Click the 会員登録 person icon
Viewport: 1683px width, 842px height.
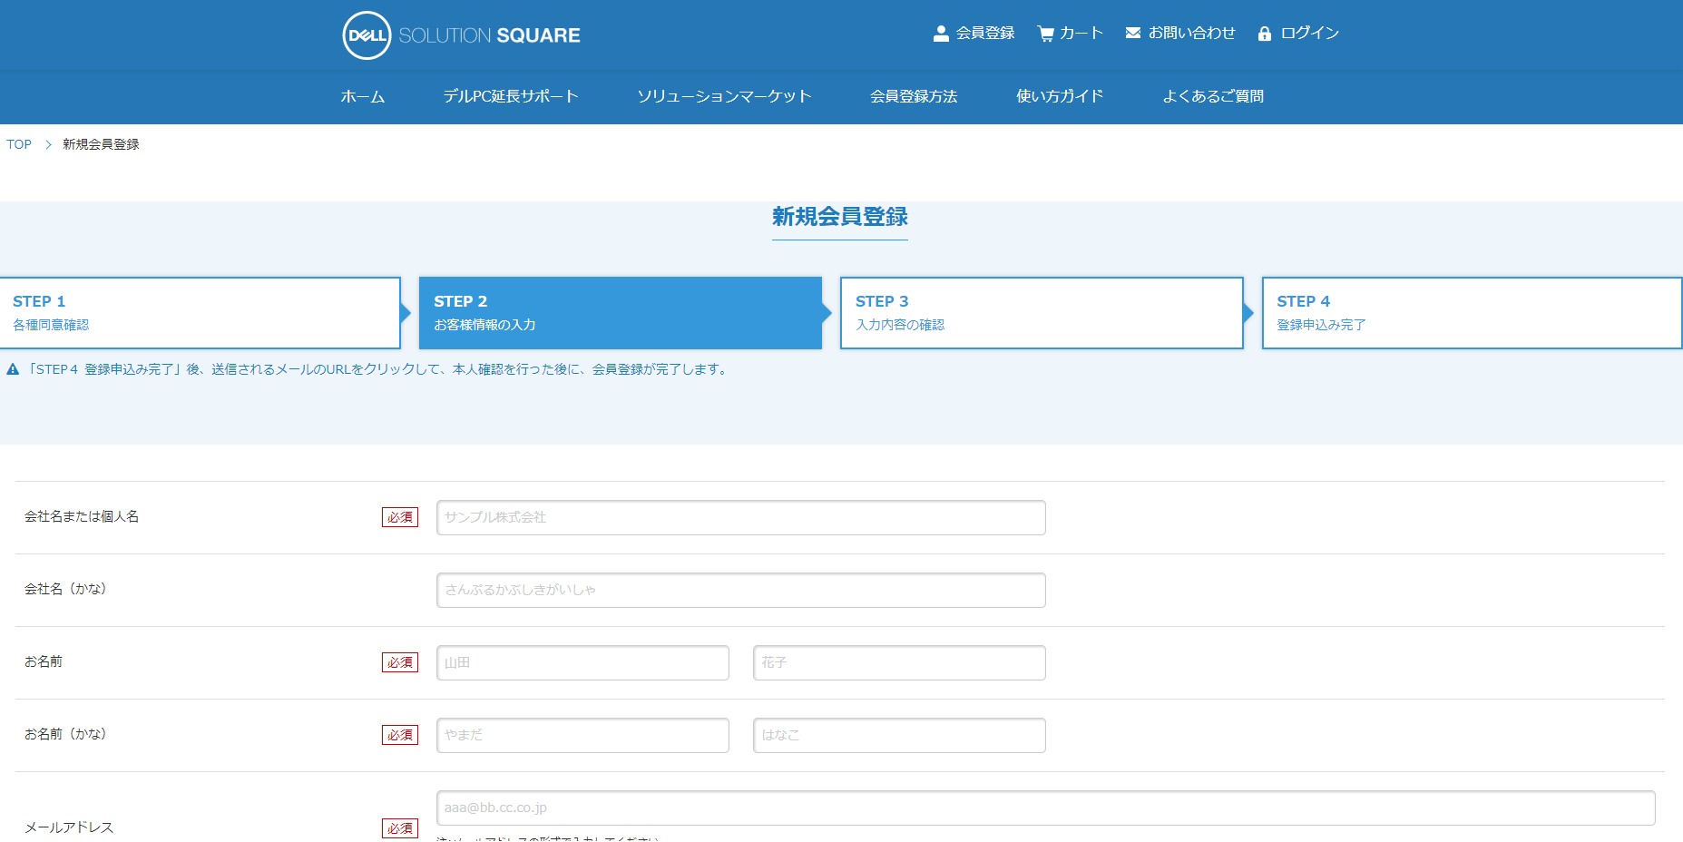[941, 34]
